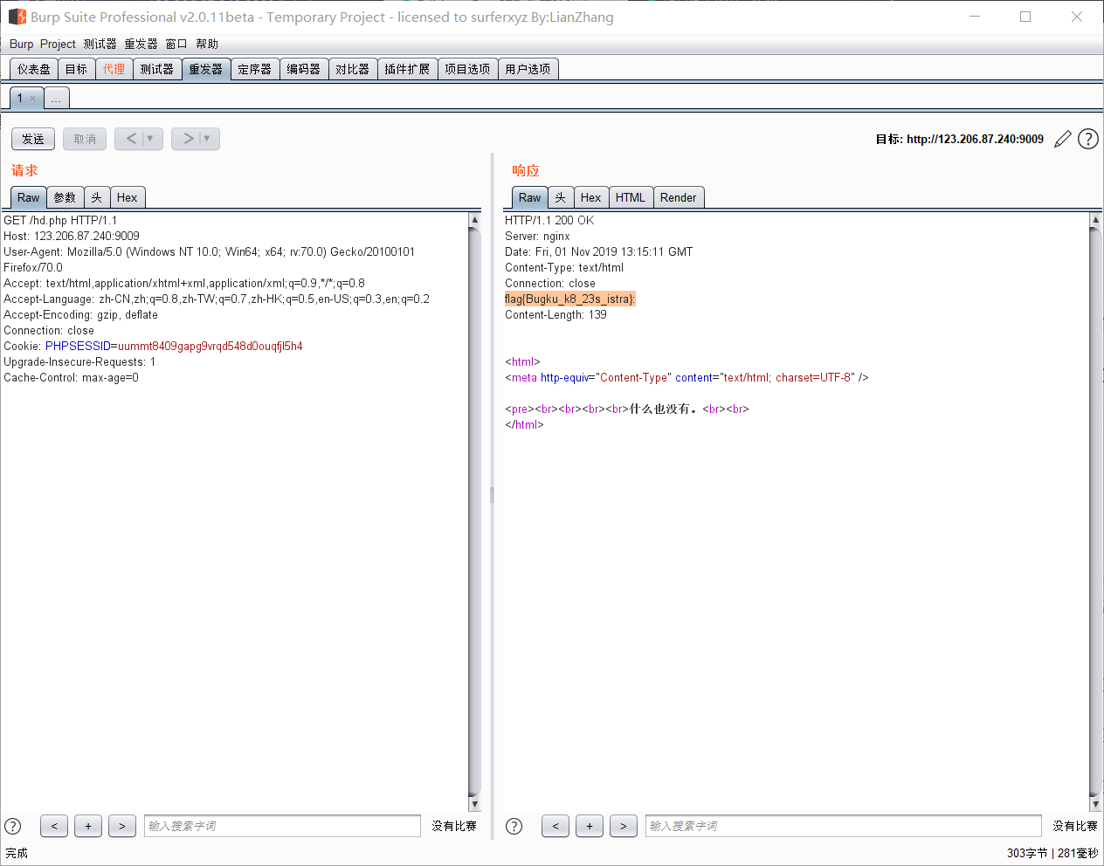Add a new Repeater tab with '...'
The height and width of the screenshot is (866, 1104).
56,99
